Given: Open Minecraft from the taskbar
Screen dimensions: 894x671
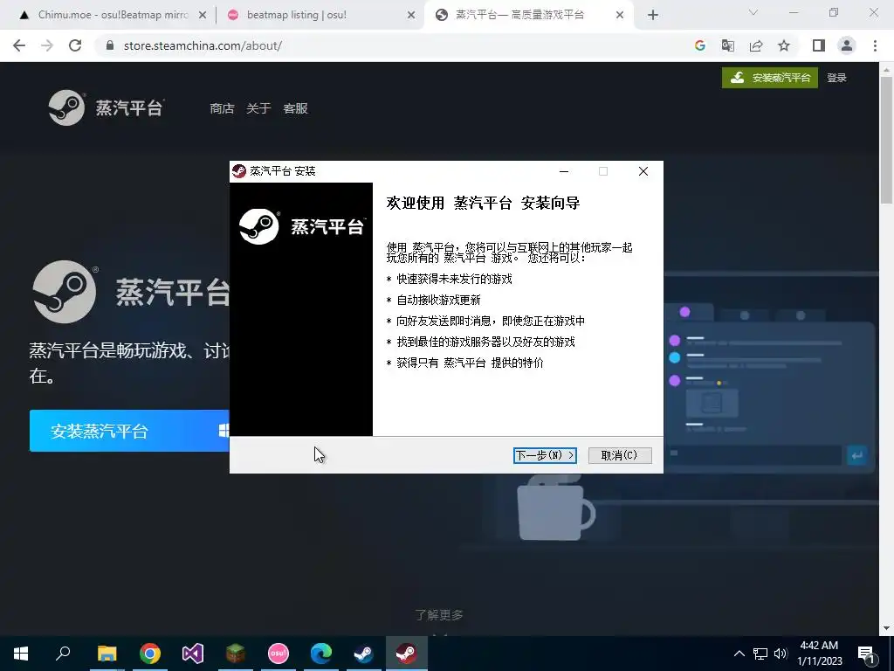Looking at the screenshot, I should coord(236,654).
